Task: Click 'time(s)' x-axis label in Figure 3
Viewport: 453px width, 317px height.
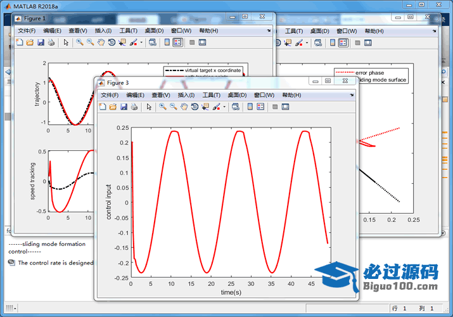Action: click(231, 292)
